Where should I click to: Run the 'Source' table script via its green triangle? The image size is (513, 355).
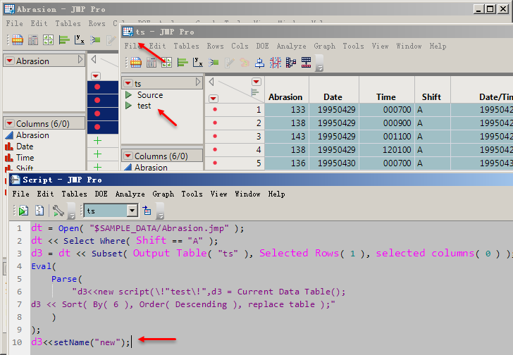click(x=128, y=95)
